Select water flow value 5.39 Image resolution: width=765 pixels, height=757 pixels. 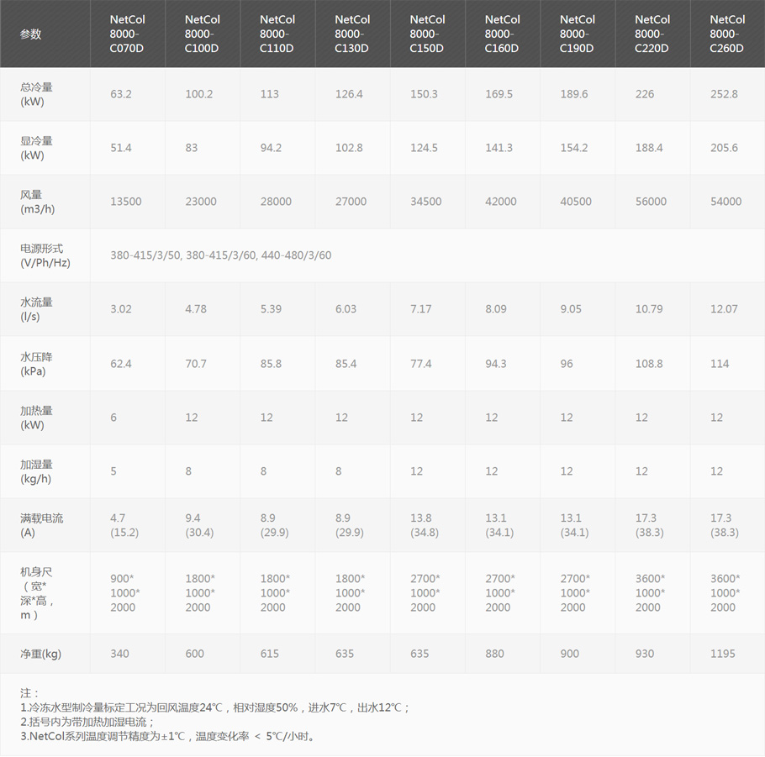(271, 308)
